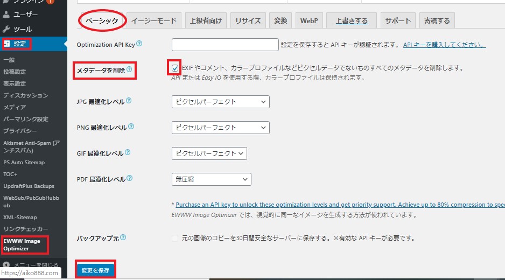This screenshot has height=280, width=505.
Task: Open リンクチェッカー in sidebar
Action: point(26,229)
